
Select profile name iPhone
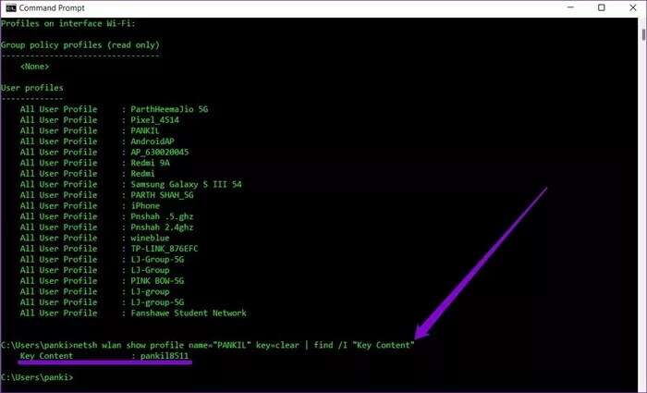click(145, 206)
